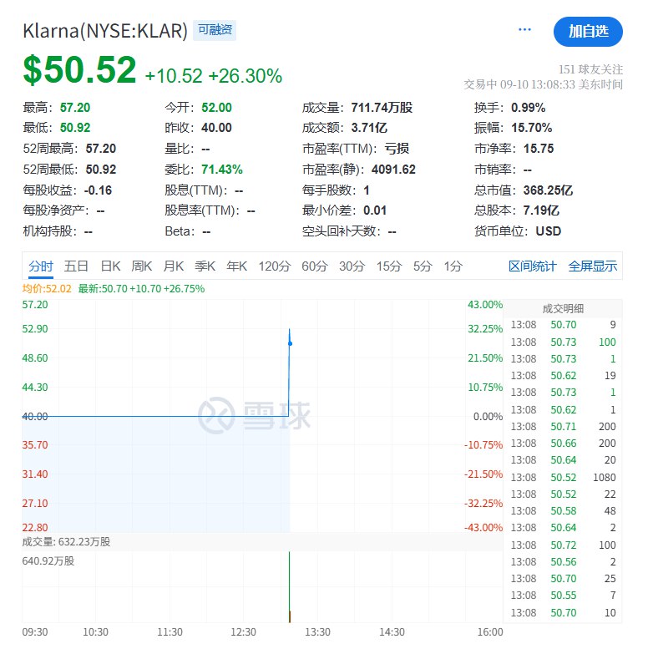Click the trade row 50.72 volume 100
This screenshot has height=649, width=653.
[563, 545]
